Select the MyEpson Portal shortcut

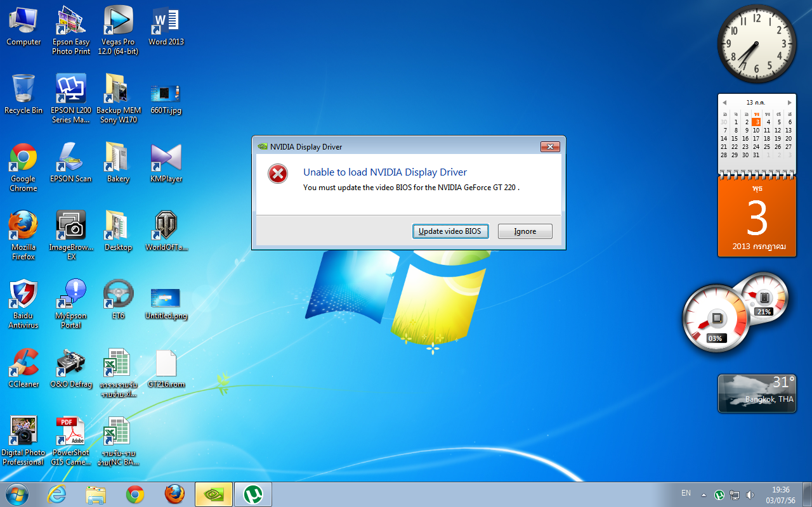point(71,304)
